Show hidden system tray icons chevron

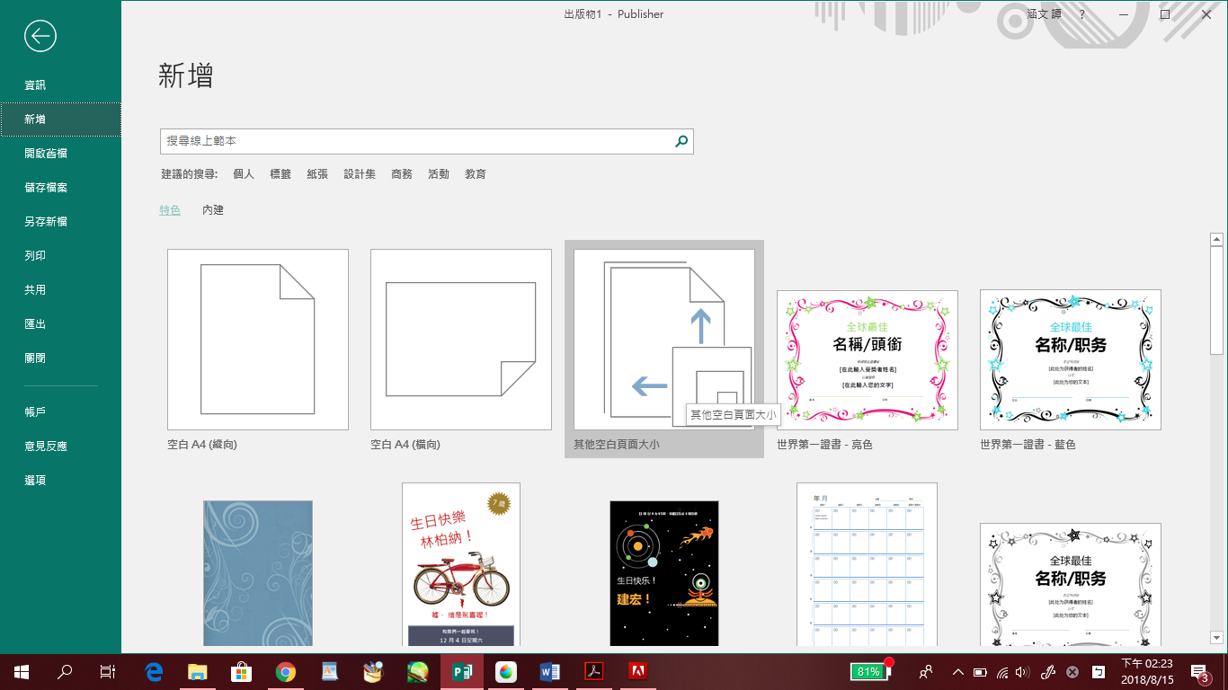click(957, 672)
